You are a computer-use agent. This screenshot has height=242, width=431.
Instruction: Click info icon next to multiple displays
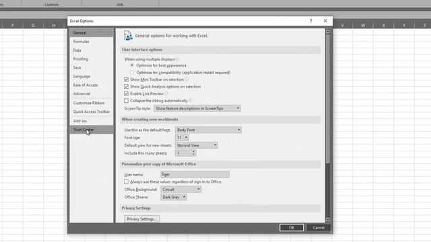(x=178, y=59)
